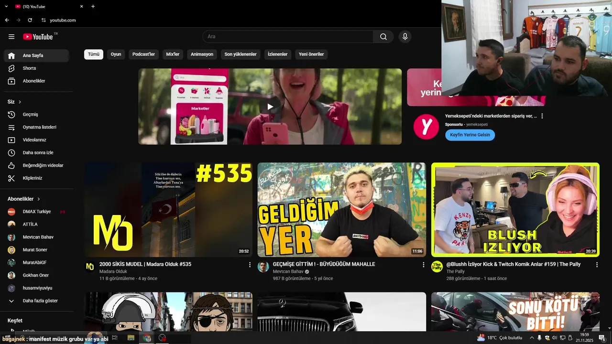The height and width of the screenshot is (344, 612).
Task: Select the Yeni öneriler filter chip
Action: coord(311,54)
